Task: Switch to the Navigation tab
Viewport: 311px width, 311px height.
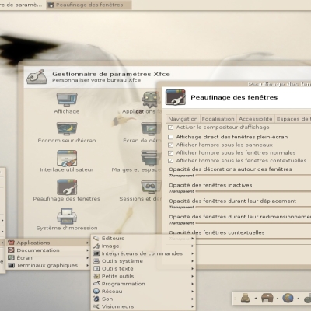Action: [x=183, y=119]
